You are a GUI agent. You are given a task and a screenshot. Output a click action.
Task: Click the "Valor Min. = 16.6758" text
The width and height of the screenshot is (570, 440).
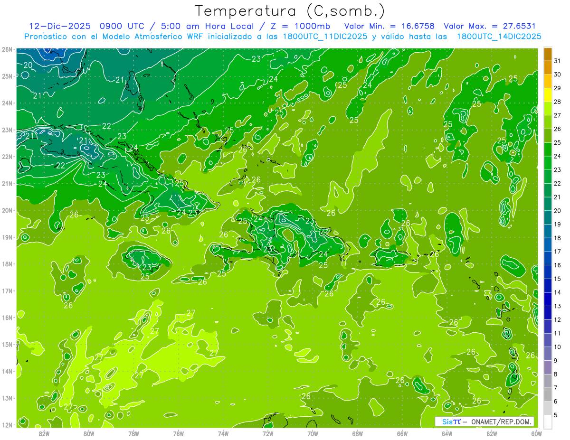click(x=389, y=26)
